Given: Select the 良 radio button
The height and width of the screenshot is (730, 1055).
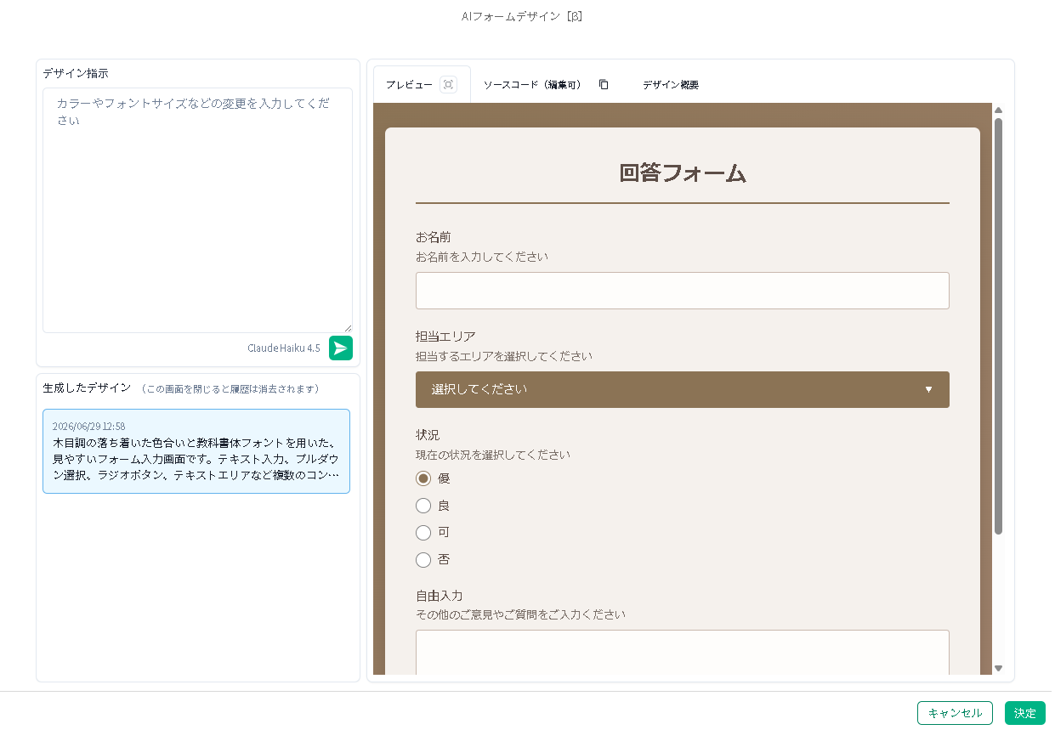Looking at the screenshot, I should coord(423,506).
